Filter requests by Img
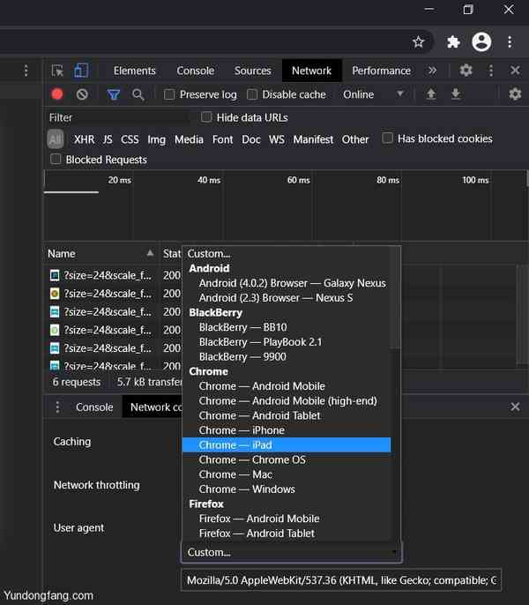 coord(156,139)
